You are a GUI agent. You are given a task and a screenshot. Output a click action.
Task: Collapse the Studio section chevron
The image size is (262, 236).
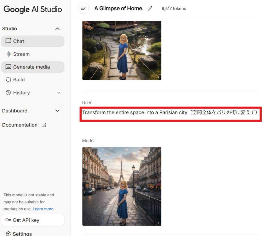pos(58,29)
